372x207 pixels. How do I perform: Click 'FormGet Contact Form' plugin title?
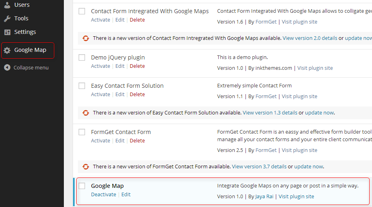coord(121,132)
